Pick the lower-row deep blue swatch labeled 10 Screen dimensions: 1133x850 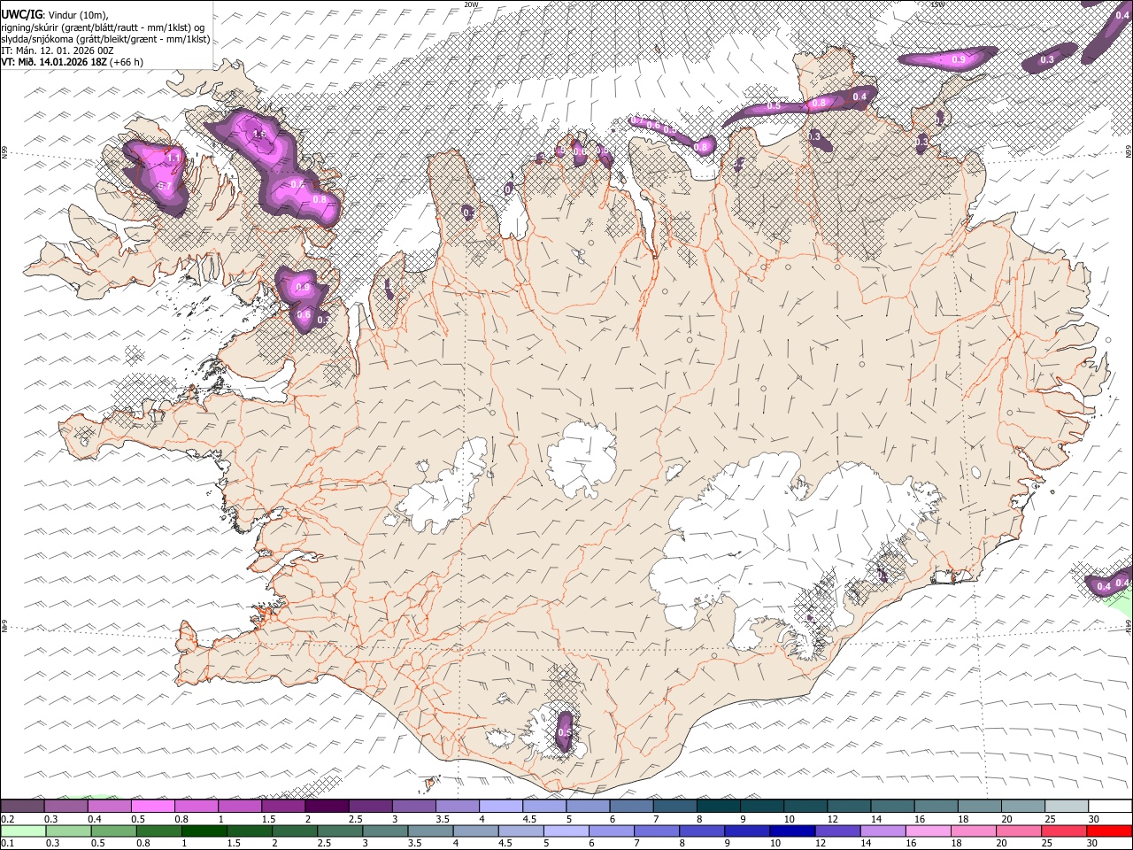click(792, 831)
